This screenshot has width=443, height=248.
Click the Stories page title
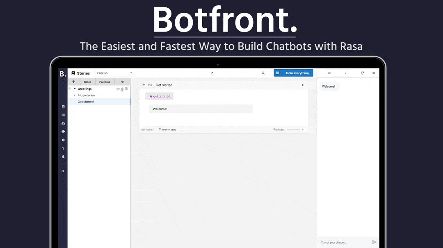tap(83, 73)
